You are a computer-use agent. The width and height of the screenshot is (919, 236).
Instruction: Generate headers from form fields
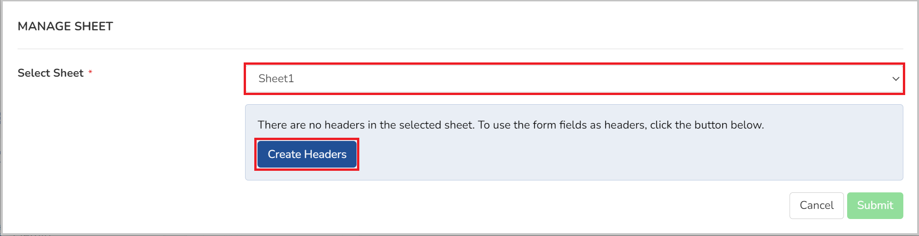coord(307,154)
